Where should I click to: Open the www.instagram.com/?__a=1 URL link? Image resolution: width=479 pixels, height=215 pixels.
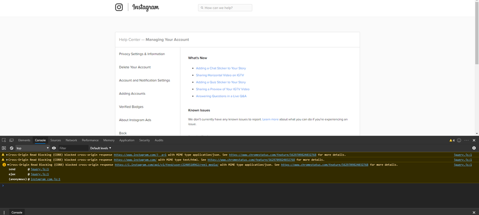pos(140,155)
